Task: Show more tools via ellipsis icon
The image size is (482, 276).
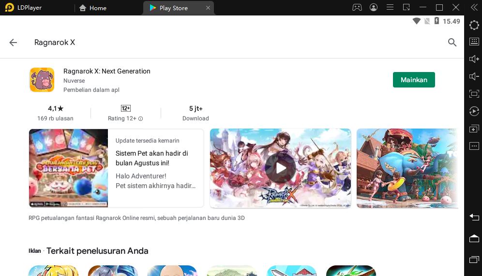Action: click(x=474, y=146)
